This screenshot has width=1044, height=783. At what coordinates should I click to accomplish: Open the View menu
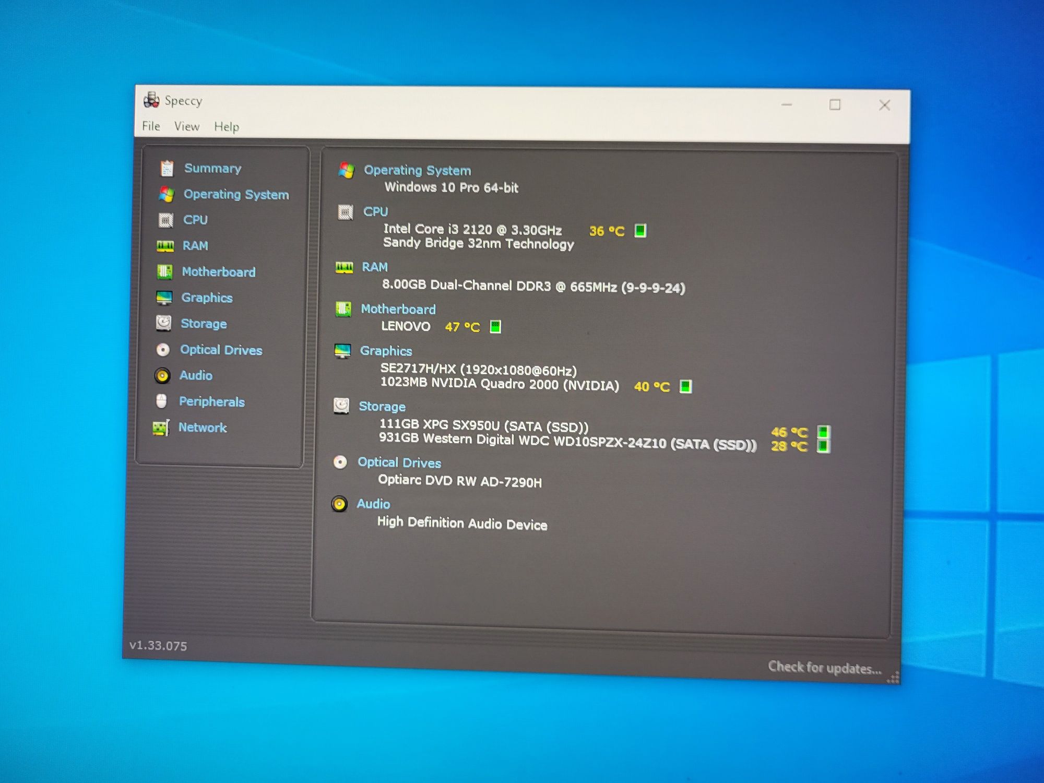point(187,126)
